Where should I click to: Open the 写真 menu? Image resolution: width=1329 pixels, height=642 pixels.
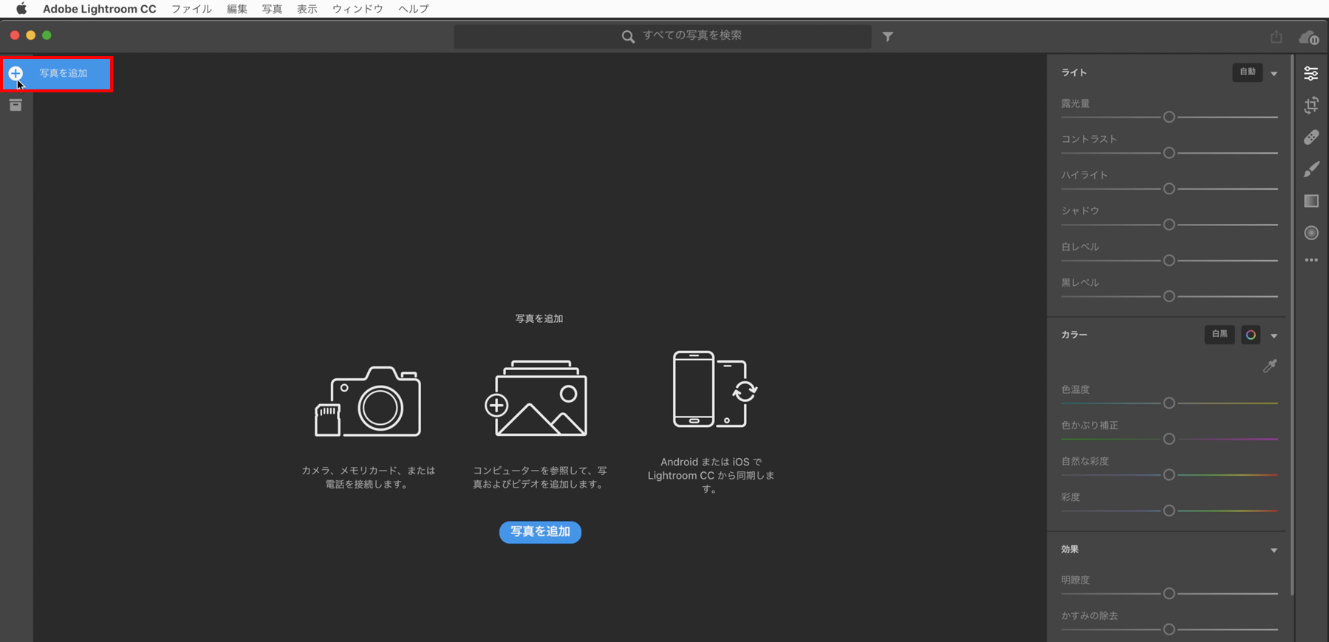coord(272,9)
